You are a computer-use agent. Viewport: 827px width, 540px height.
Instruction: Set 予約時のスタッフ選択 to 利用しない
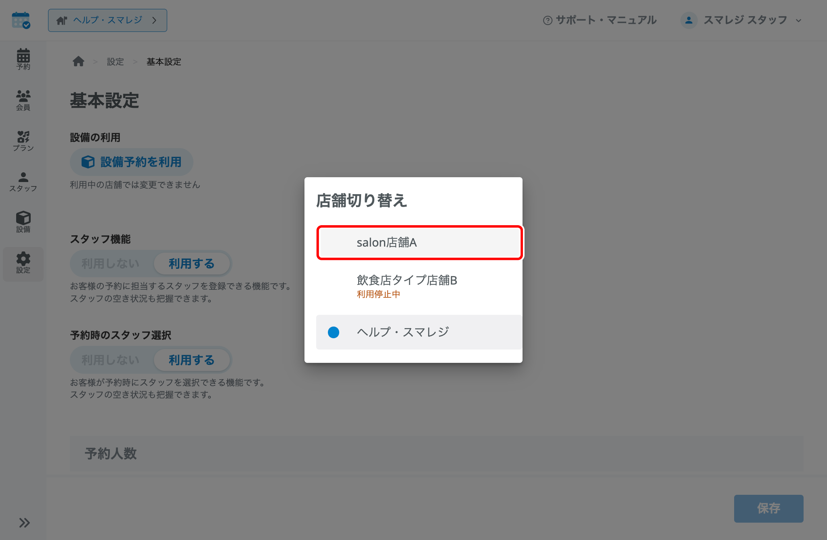point(111,360)
